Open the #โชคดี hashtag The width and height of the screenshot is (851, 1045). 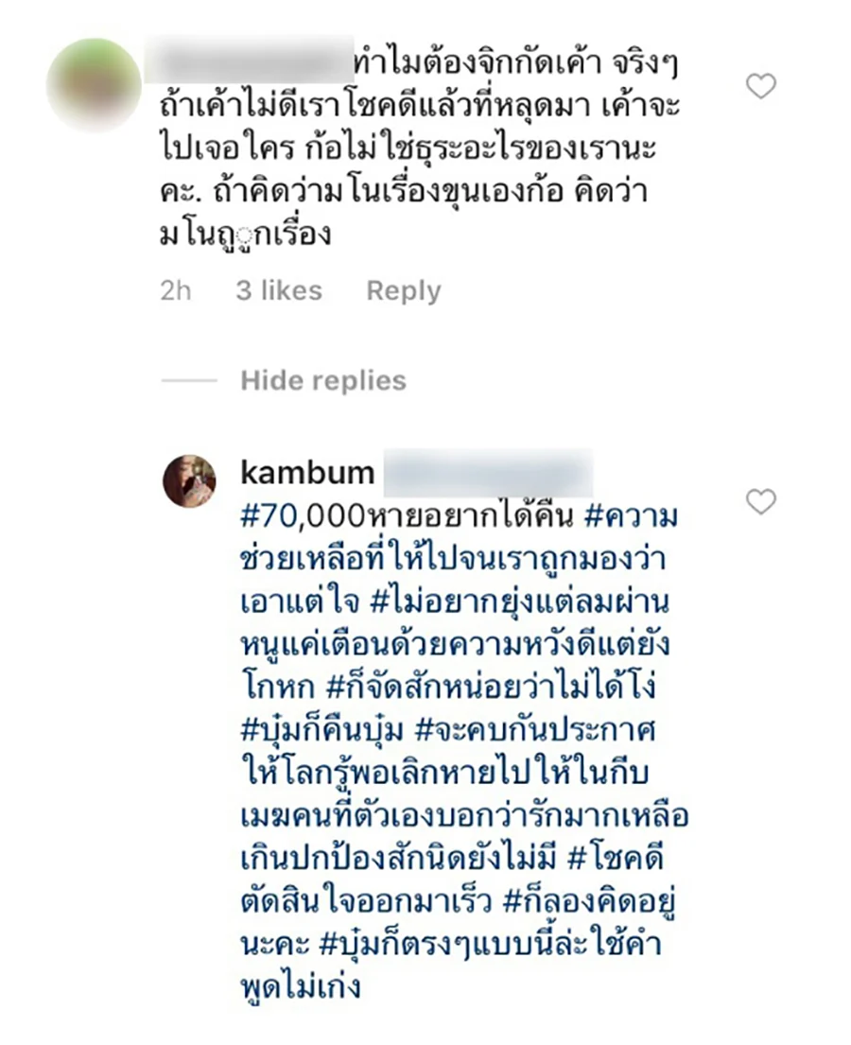coord(616,860)
